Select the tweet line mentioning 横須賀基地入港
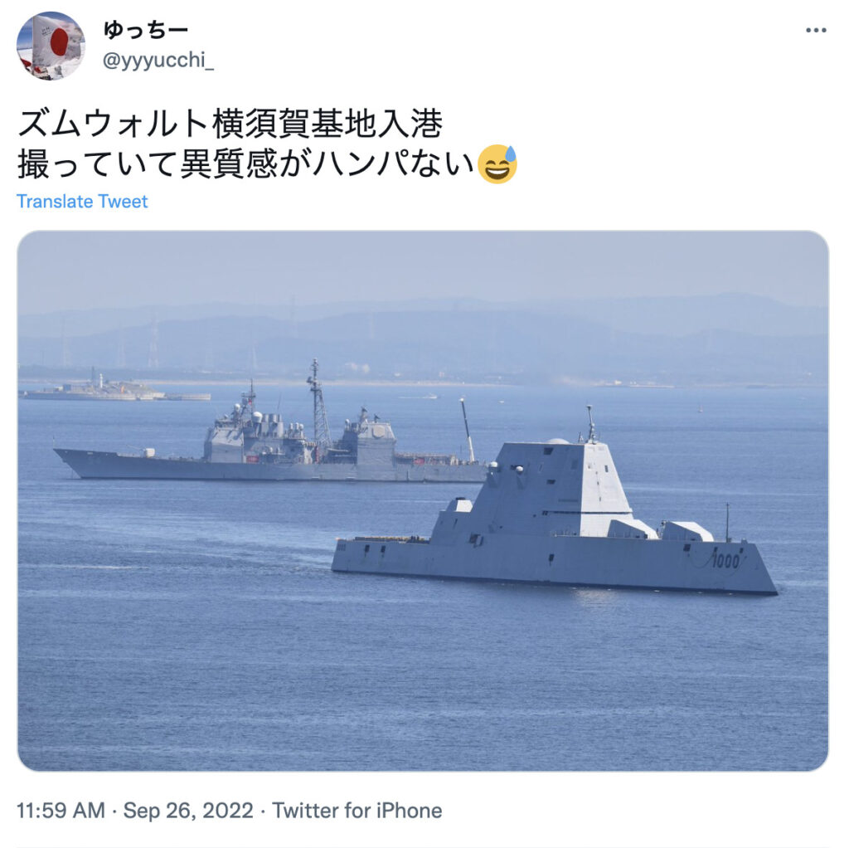The height and width of the screenshot is (848, 849). [x=230, y=124]
